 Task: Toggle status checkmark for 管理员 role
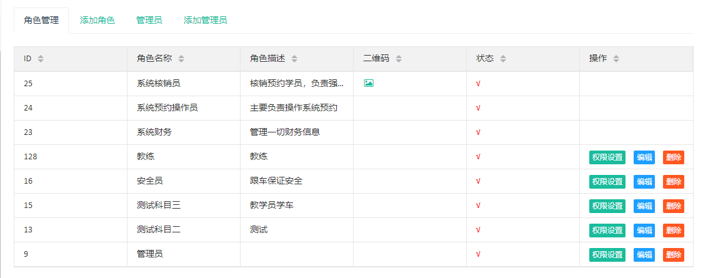pyautogui.click(x=478, y=254)
